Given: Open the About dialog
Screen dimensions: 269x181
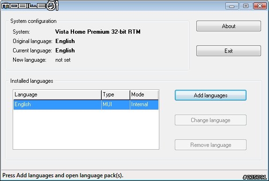Looking at the screenshot, I should coord(229,26).
